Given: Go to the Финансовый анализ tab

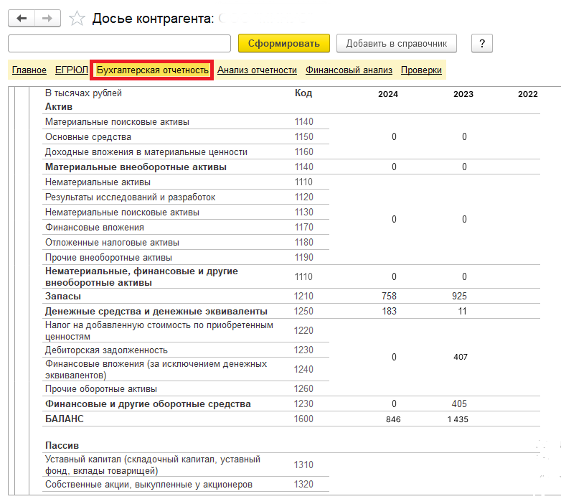Looking at the screenshot, I should (x=349, y=70).
